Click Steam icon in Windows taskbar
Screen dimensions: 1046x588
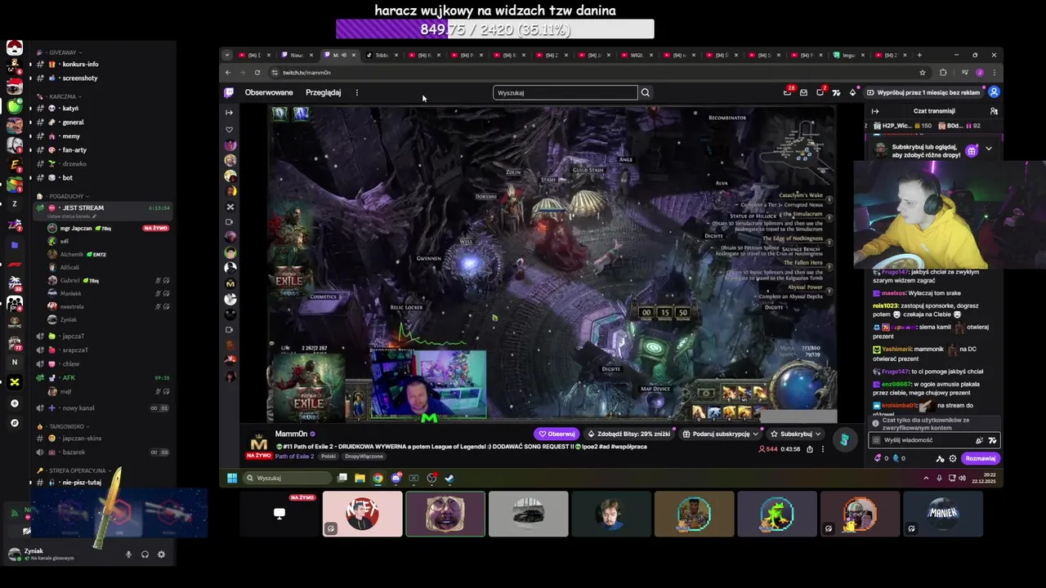[x=449, y=478]
